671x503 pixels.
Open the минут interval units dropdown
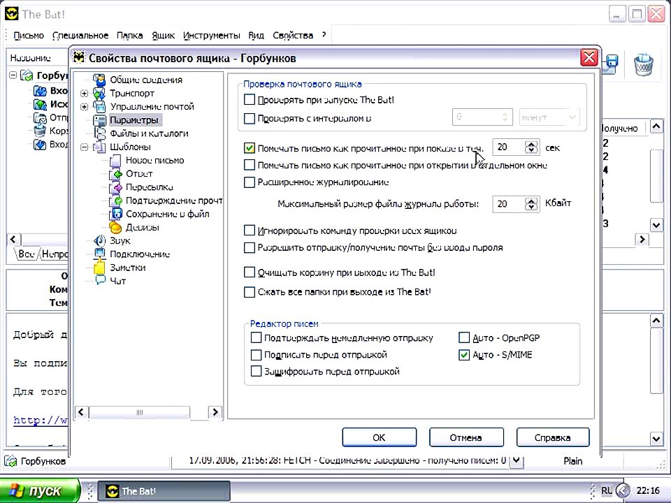[572, 117]
